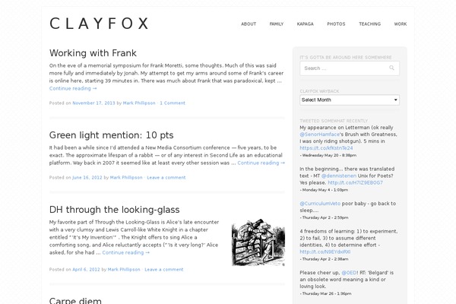The image size is (456, 304).
Task: Click the June 16, 2012 date link
Action: coord(87,177)
